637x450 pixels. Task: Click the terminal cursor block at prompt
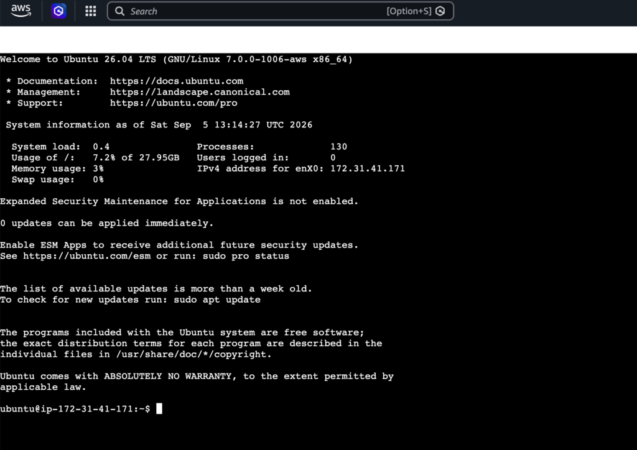159,408
